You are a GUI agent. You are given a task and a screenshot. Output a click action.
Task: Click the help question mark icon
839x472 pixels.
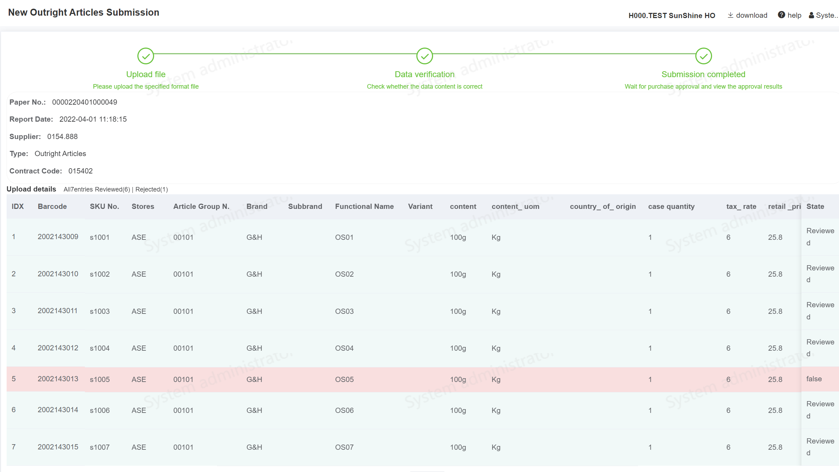pyautogui.click(x=781, y=15)
